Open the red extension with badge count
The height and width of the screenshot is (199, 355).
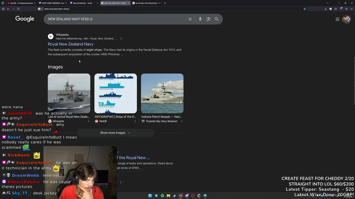[341, 9]
